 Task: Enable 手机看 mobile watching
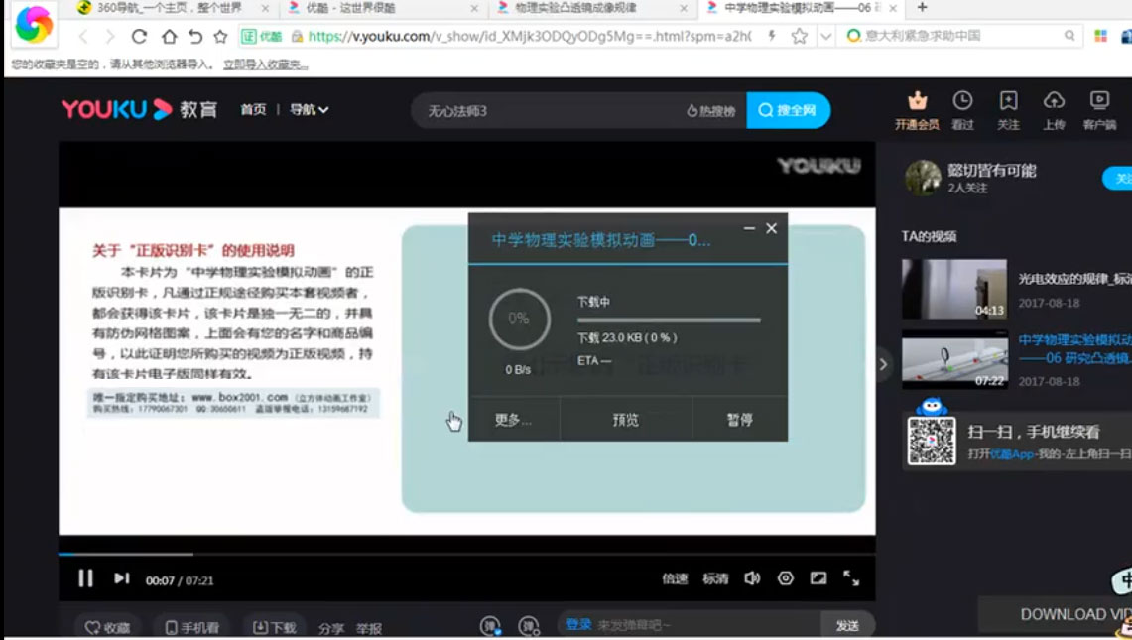pos(191,625)
